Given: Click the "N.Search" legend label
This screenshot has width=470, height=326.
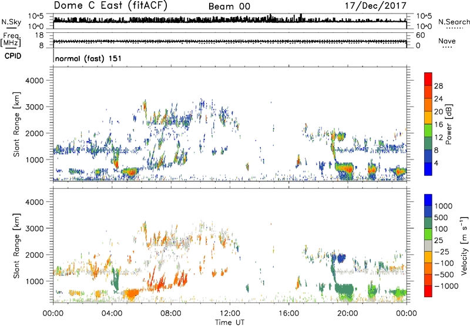Looking at the screenshot, I should [x=454, y=22].
